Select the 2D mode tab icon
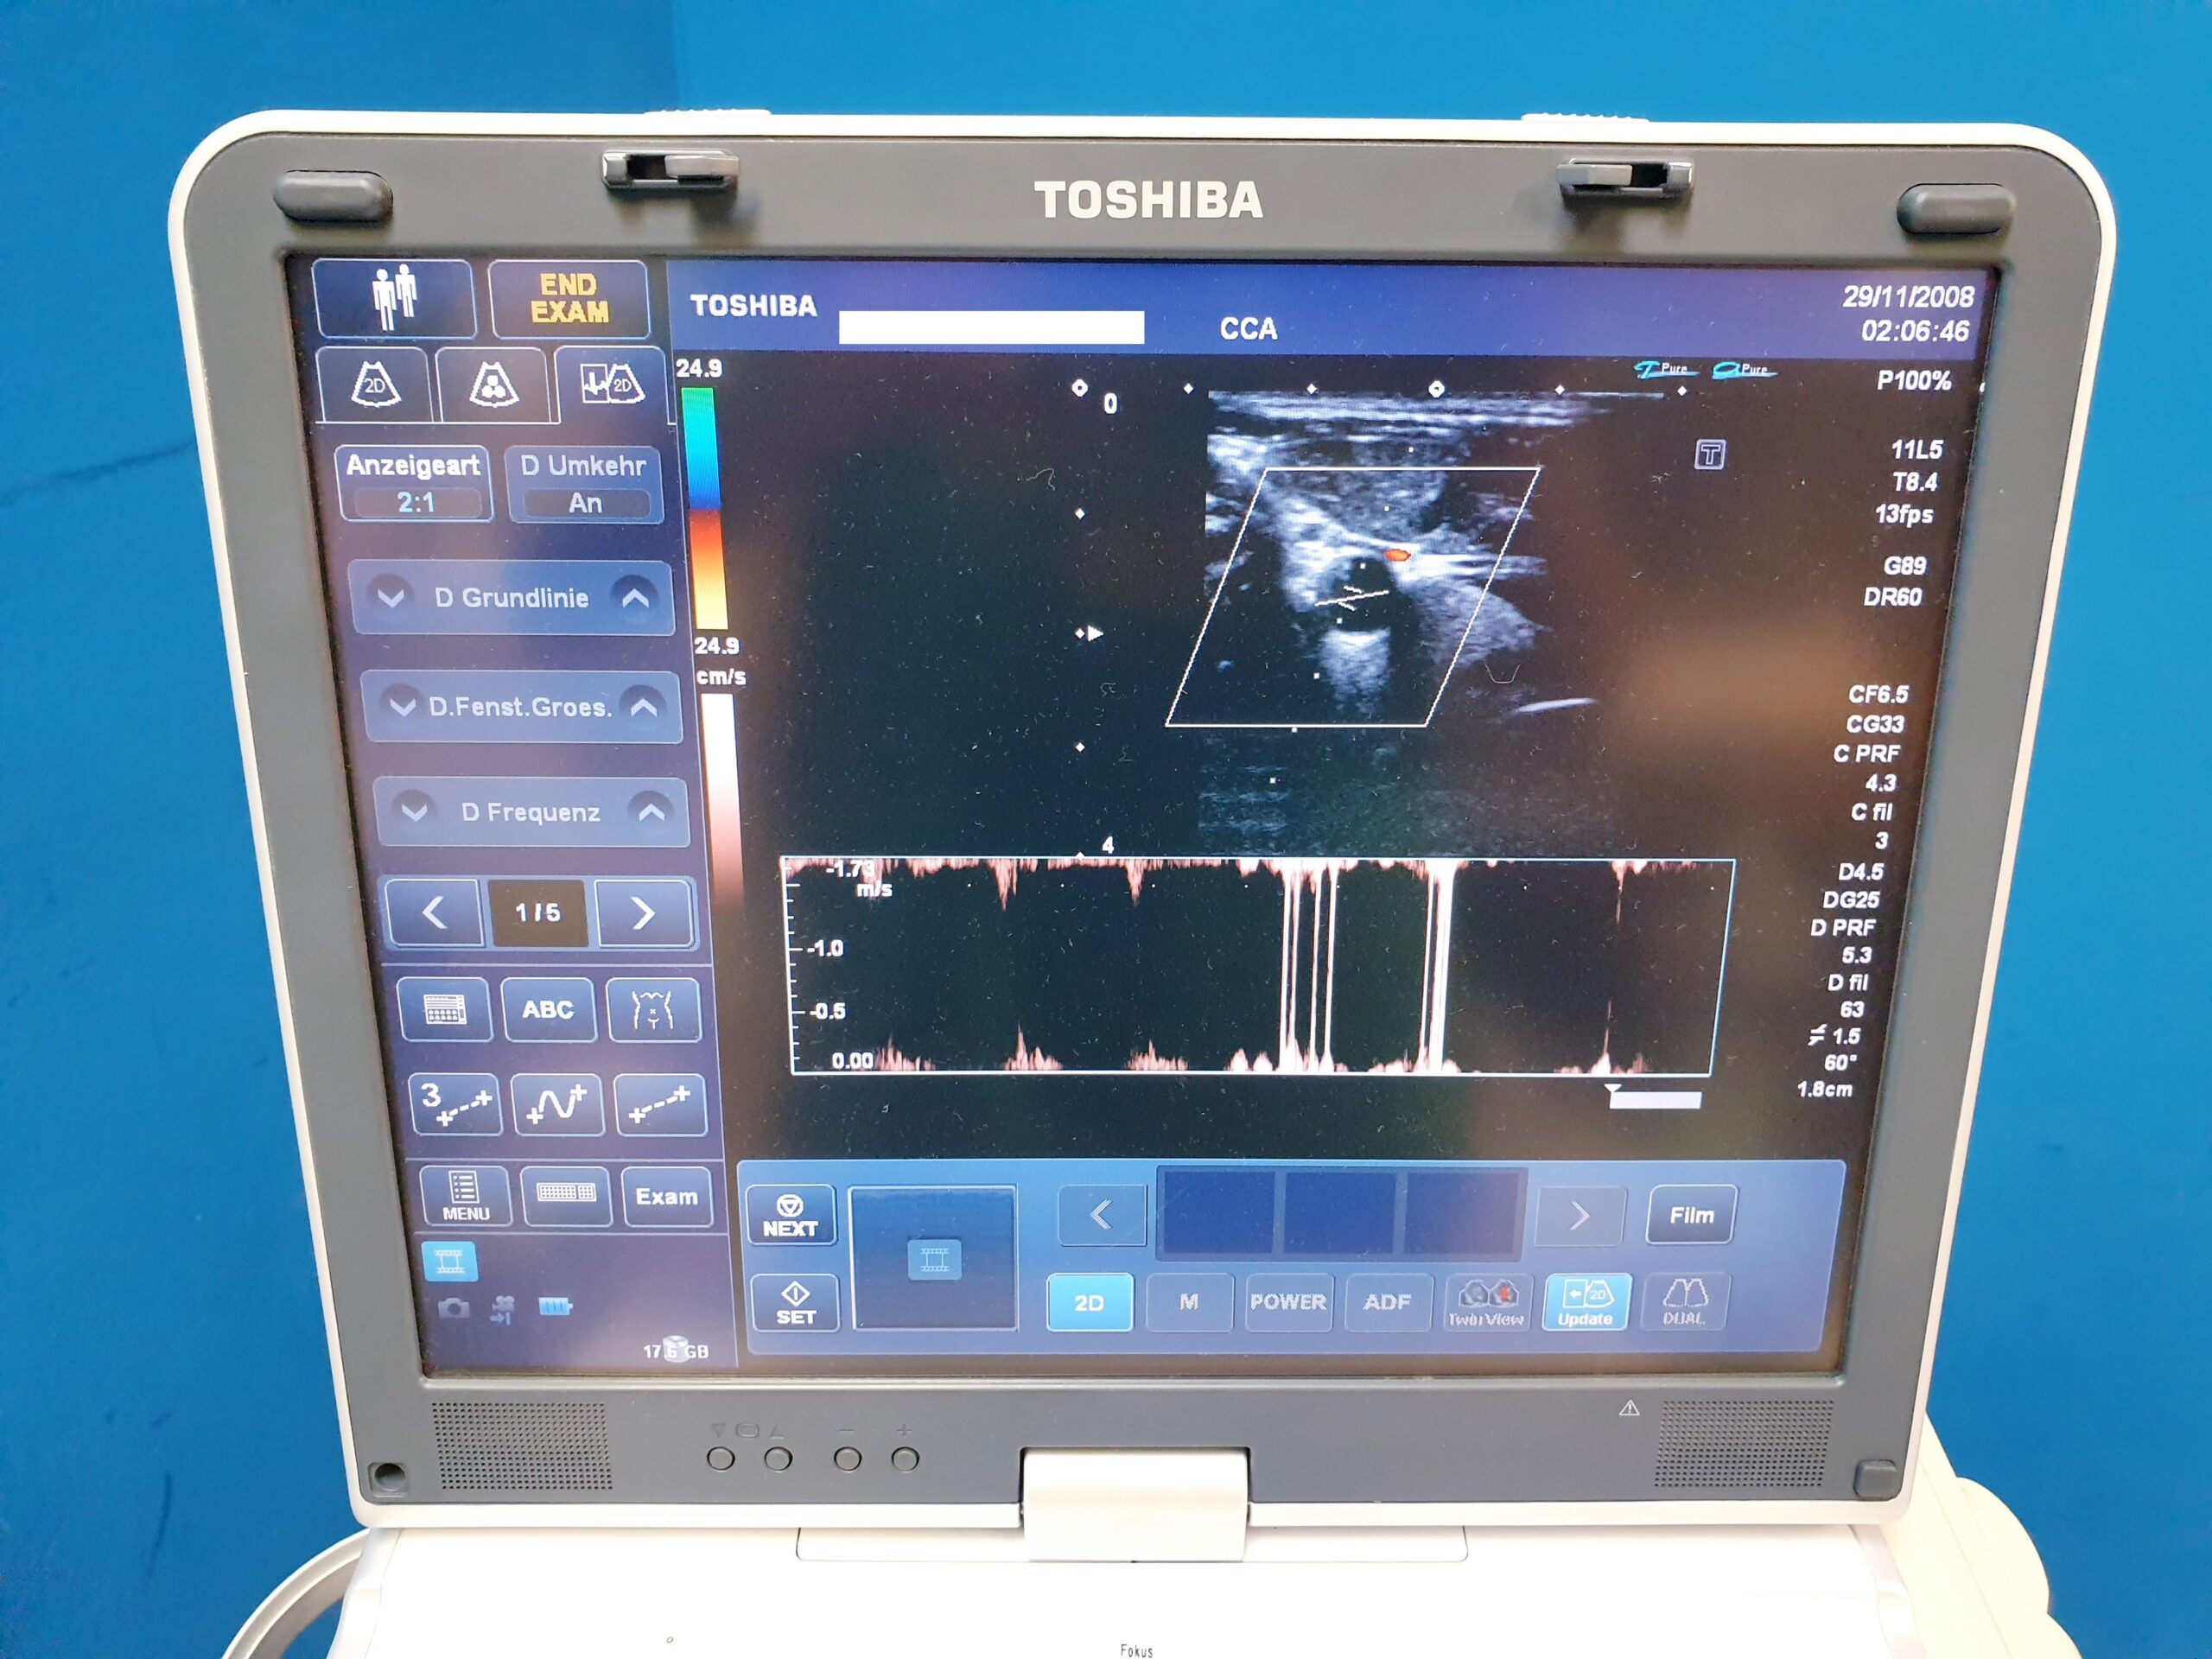 375,385
